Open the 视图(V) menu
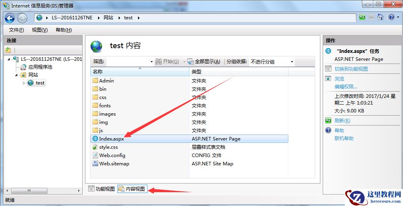Image resolution: width=403 pixels, height=206 pixels. pyautogui.click(x=40, y=30)
